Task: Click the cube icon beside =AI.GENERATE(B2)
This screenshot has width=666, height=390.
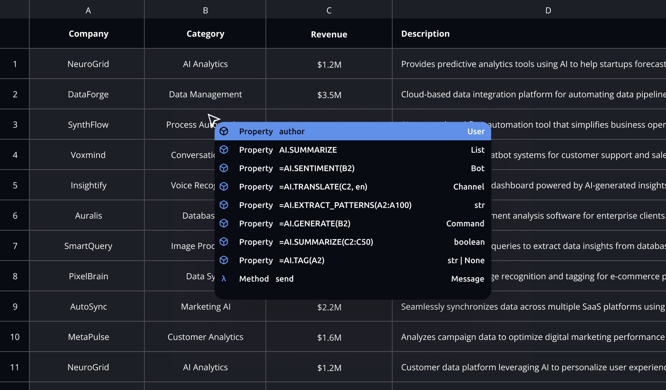Action: [x=224, y=223]
